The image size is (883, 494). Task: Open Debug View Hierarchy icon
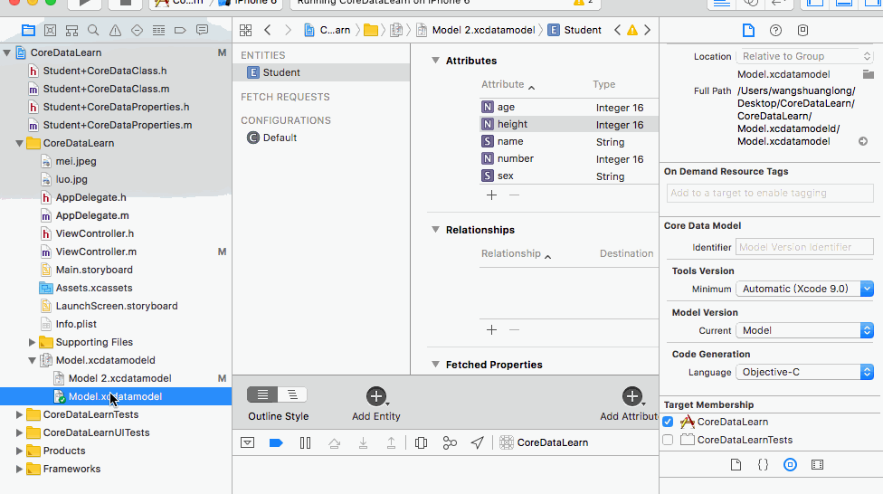click(421, 442)
